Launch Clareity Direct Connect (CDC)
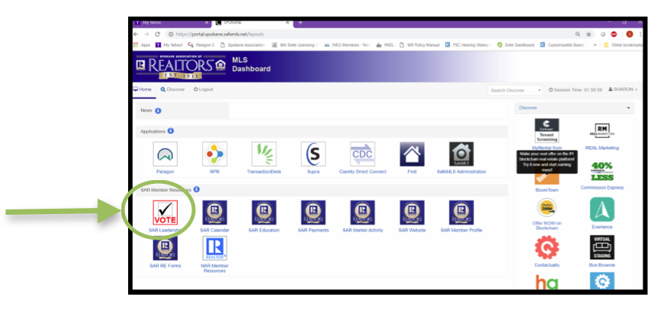The height and width of the screenshot is (312, 655). click(x=363, y=154)
